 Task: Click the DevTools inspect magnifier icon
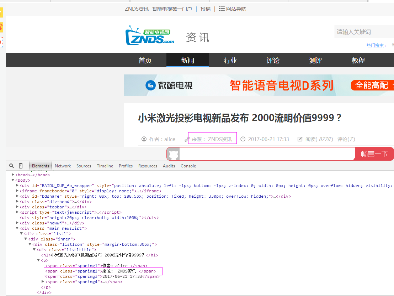[12, 166]
